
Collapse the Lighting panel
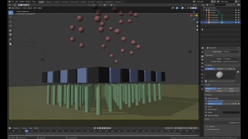click(x=209, y=65)
